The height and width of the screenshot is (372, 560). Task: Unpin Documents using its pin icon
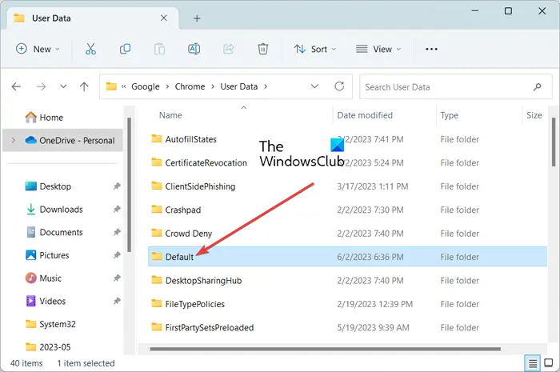tap(117, 232)
